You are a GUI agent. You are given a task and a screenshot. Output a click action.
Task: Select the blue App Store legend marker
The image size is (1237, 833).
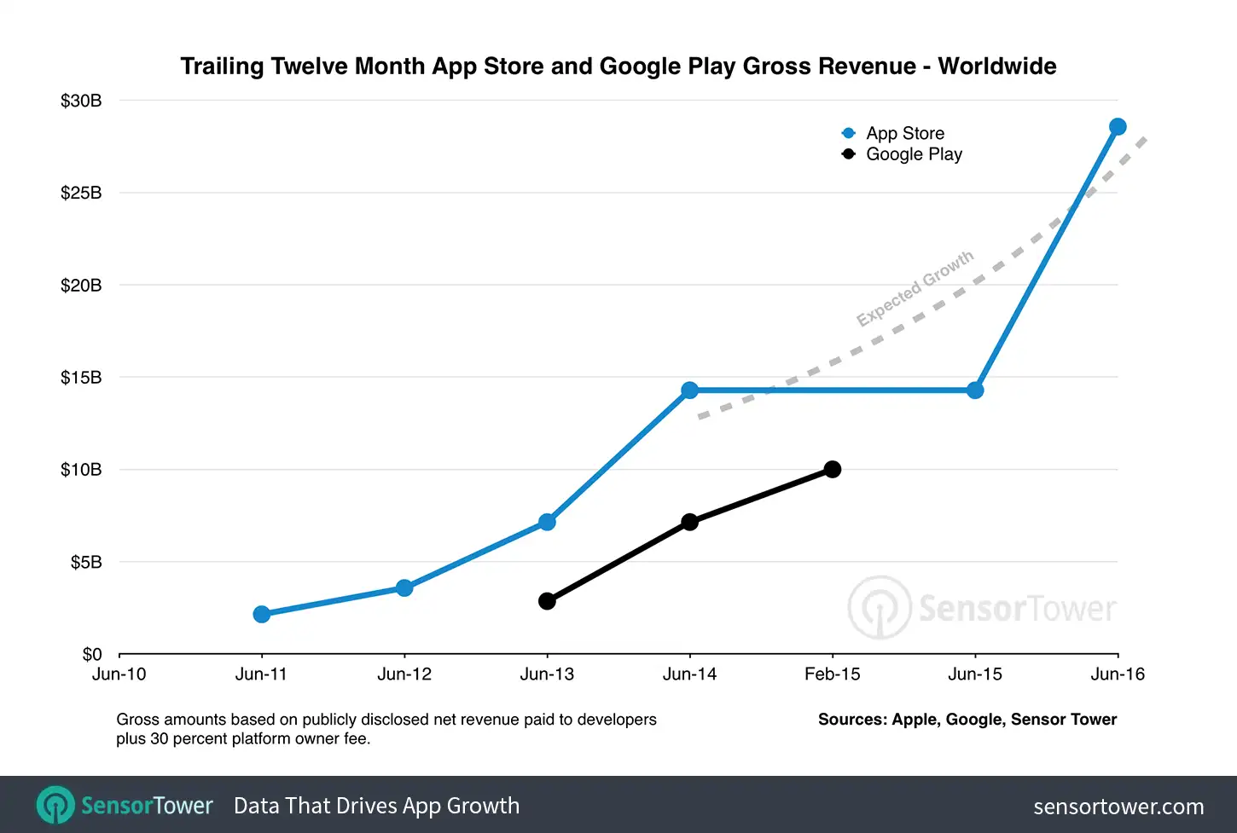848,133
